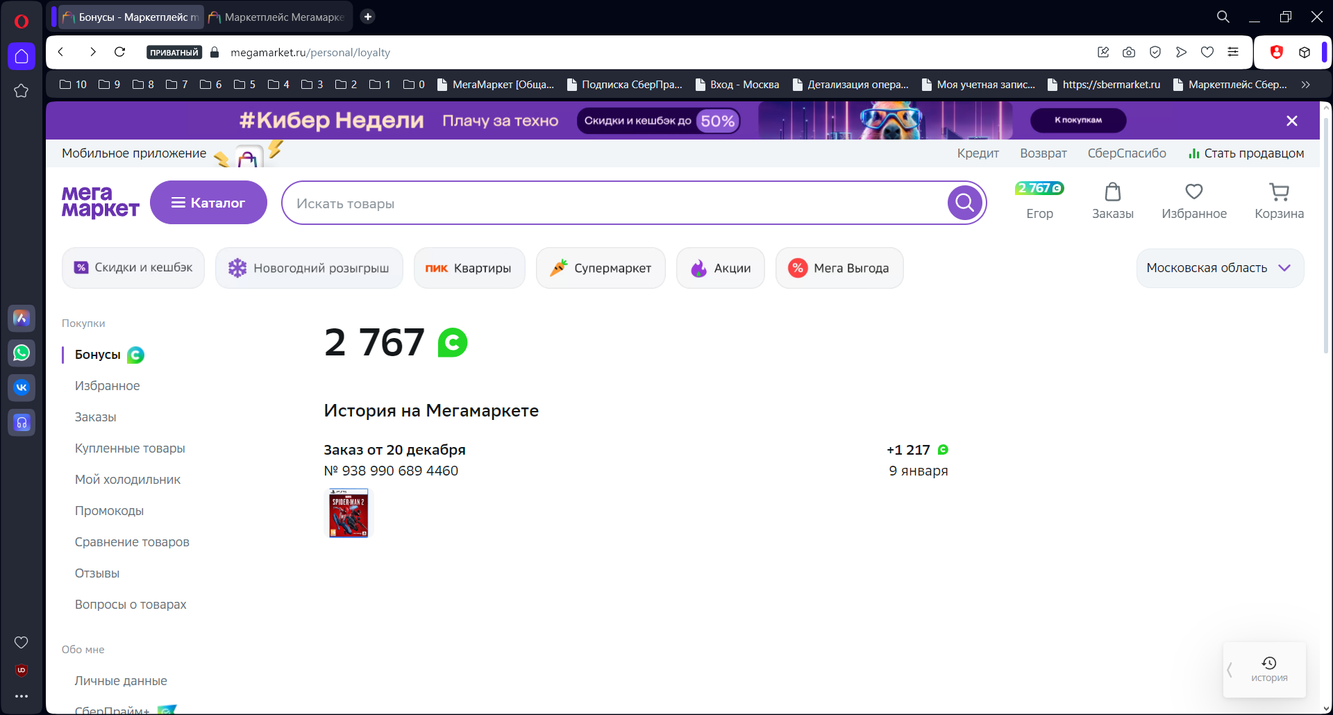1333x715 pixels.
Task: Open the Скидки и кешбэк chip
Action: (133, 268)
